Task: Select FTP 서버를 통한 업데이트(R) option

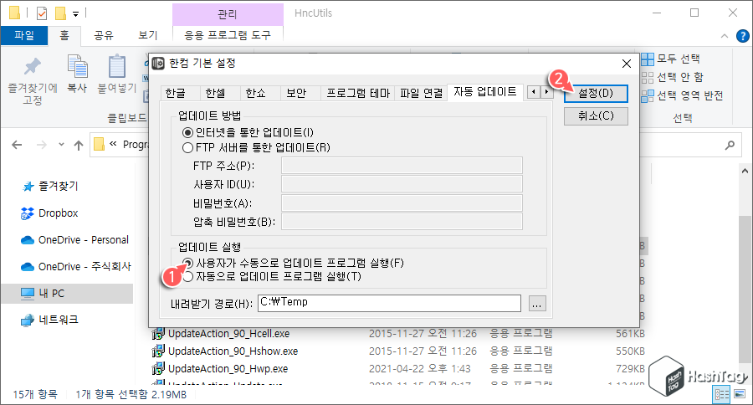Action: pyautogui.click(x=187, y=147)
